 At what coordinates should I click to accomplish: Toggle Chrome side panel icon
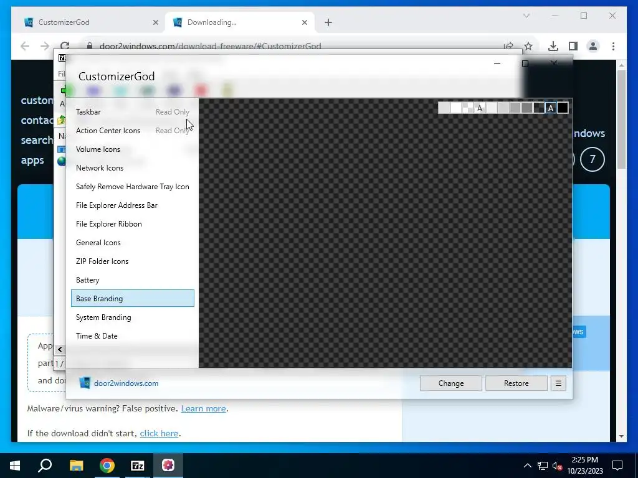(573, 46)
